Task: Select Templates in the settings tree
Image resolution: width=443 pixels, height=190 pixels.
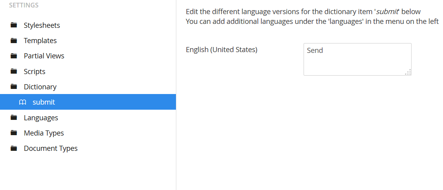Action: click(40, 41)
